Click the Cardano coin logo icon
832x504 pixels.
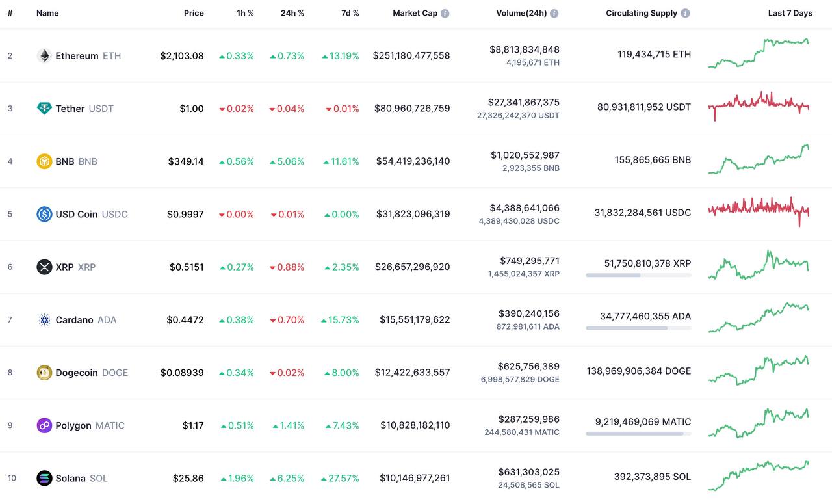44,320
